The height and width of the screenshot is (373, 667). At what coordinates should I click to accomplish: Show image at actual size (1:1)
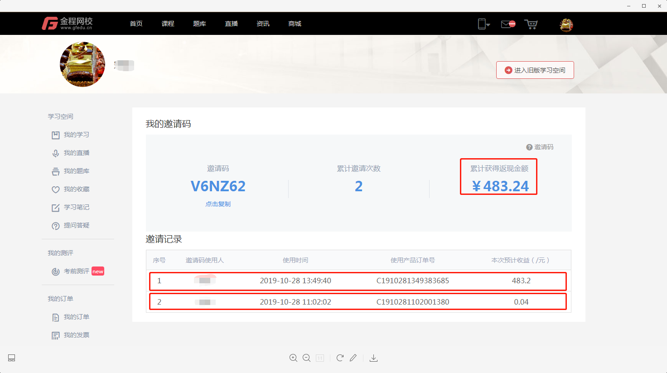pos(320,358)
